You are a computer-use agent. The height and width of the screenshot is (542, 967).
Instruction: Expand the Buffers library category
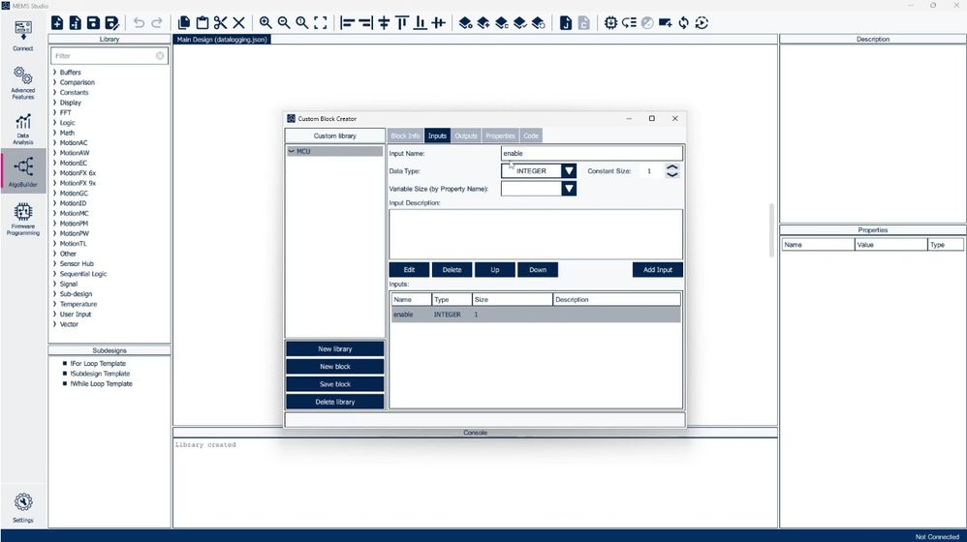[x=54, y=72]
